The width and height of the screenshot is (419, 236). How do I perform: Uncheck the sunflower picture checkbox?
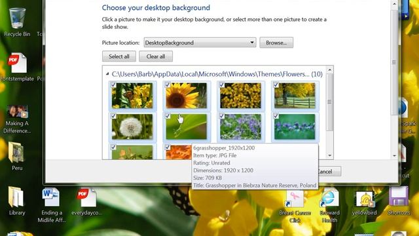pos(168,85)
